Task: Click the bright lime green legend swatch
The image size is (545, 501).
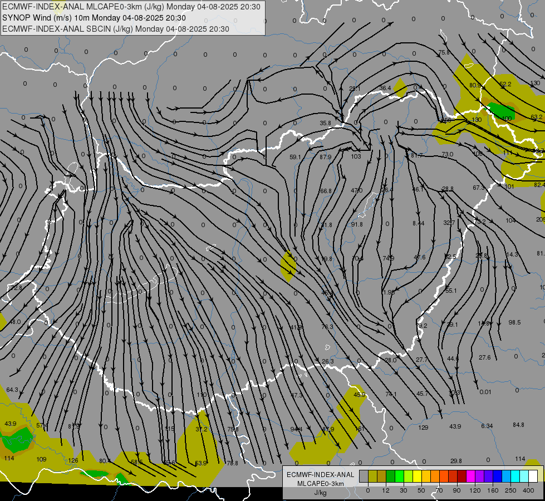Action: click(x=400, y=476)
